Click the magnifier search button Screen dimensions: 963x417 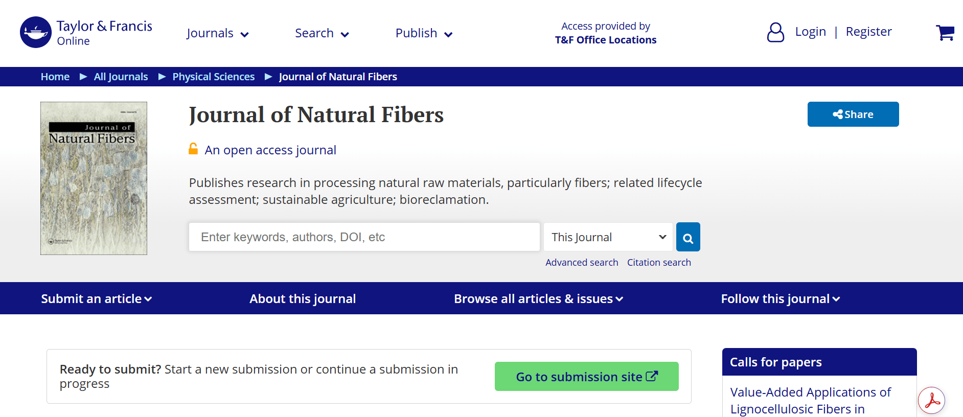[x=688, y=237]
